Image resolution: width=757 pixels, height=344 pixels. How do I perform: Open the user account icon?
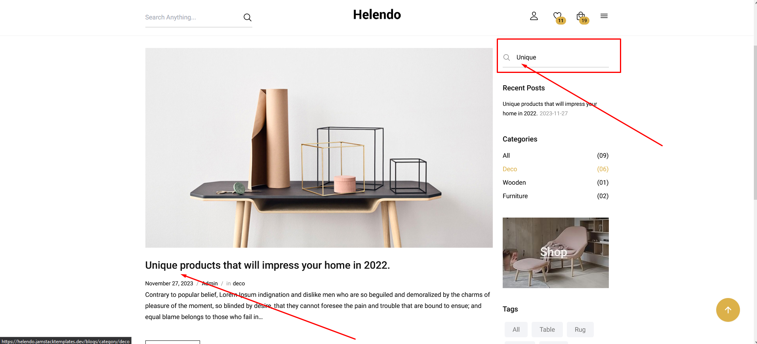534,16
